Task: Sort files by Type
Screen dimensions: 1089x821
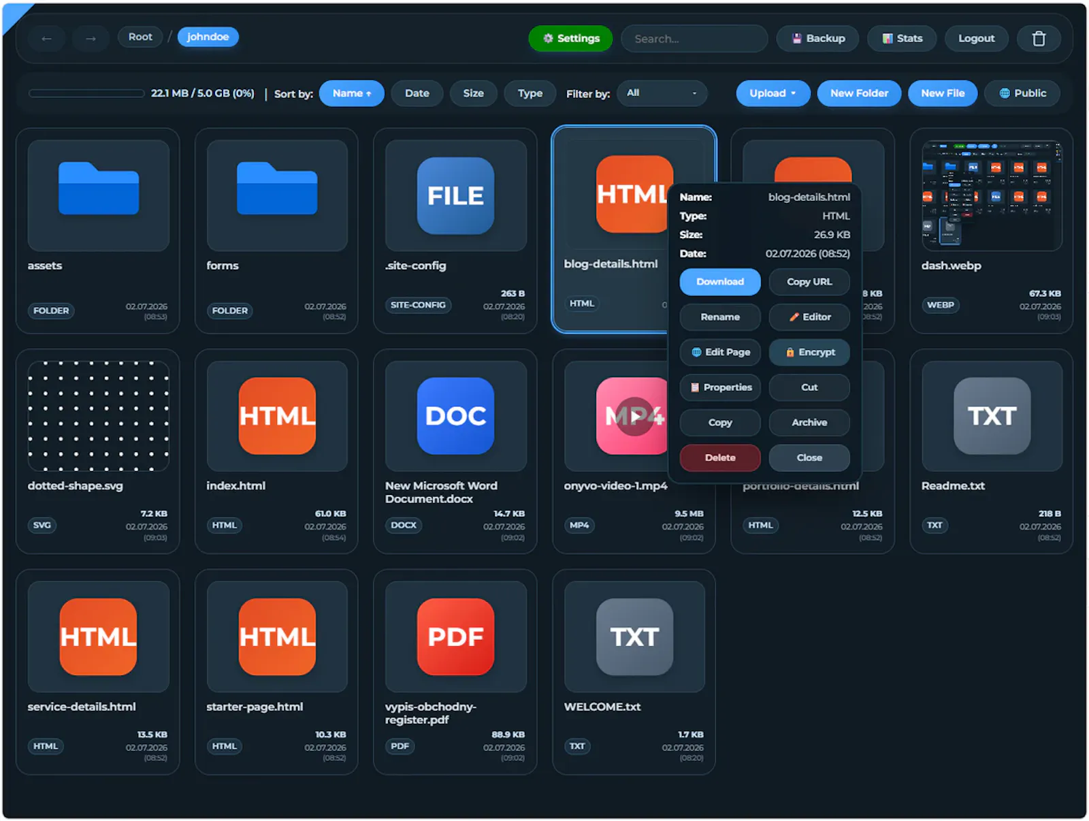Action: 530,93
